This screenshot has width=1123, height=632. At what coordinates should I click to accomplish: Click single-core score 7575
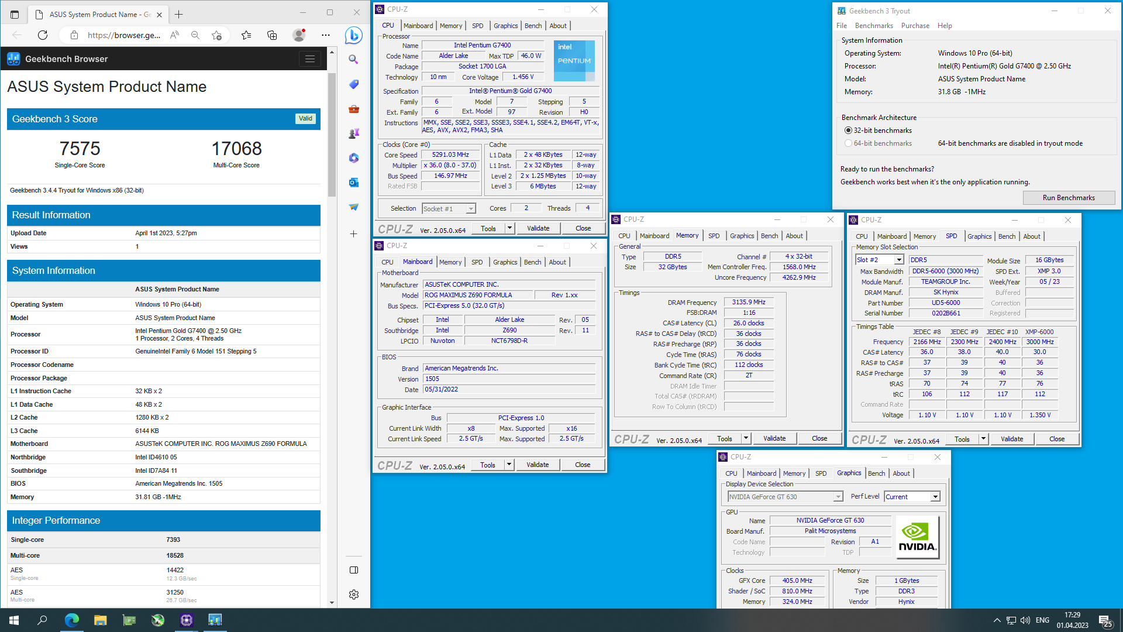pyautogui.click(x=80, y=149)
